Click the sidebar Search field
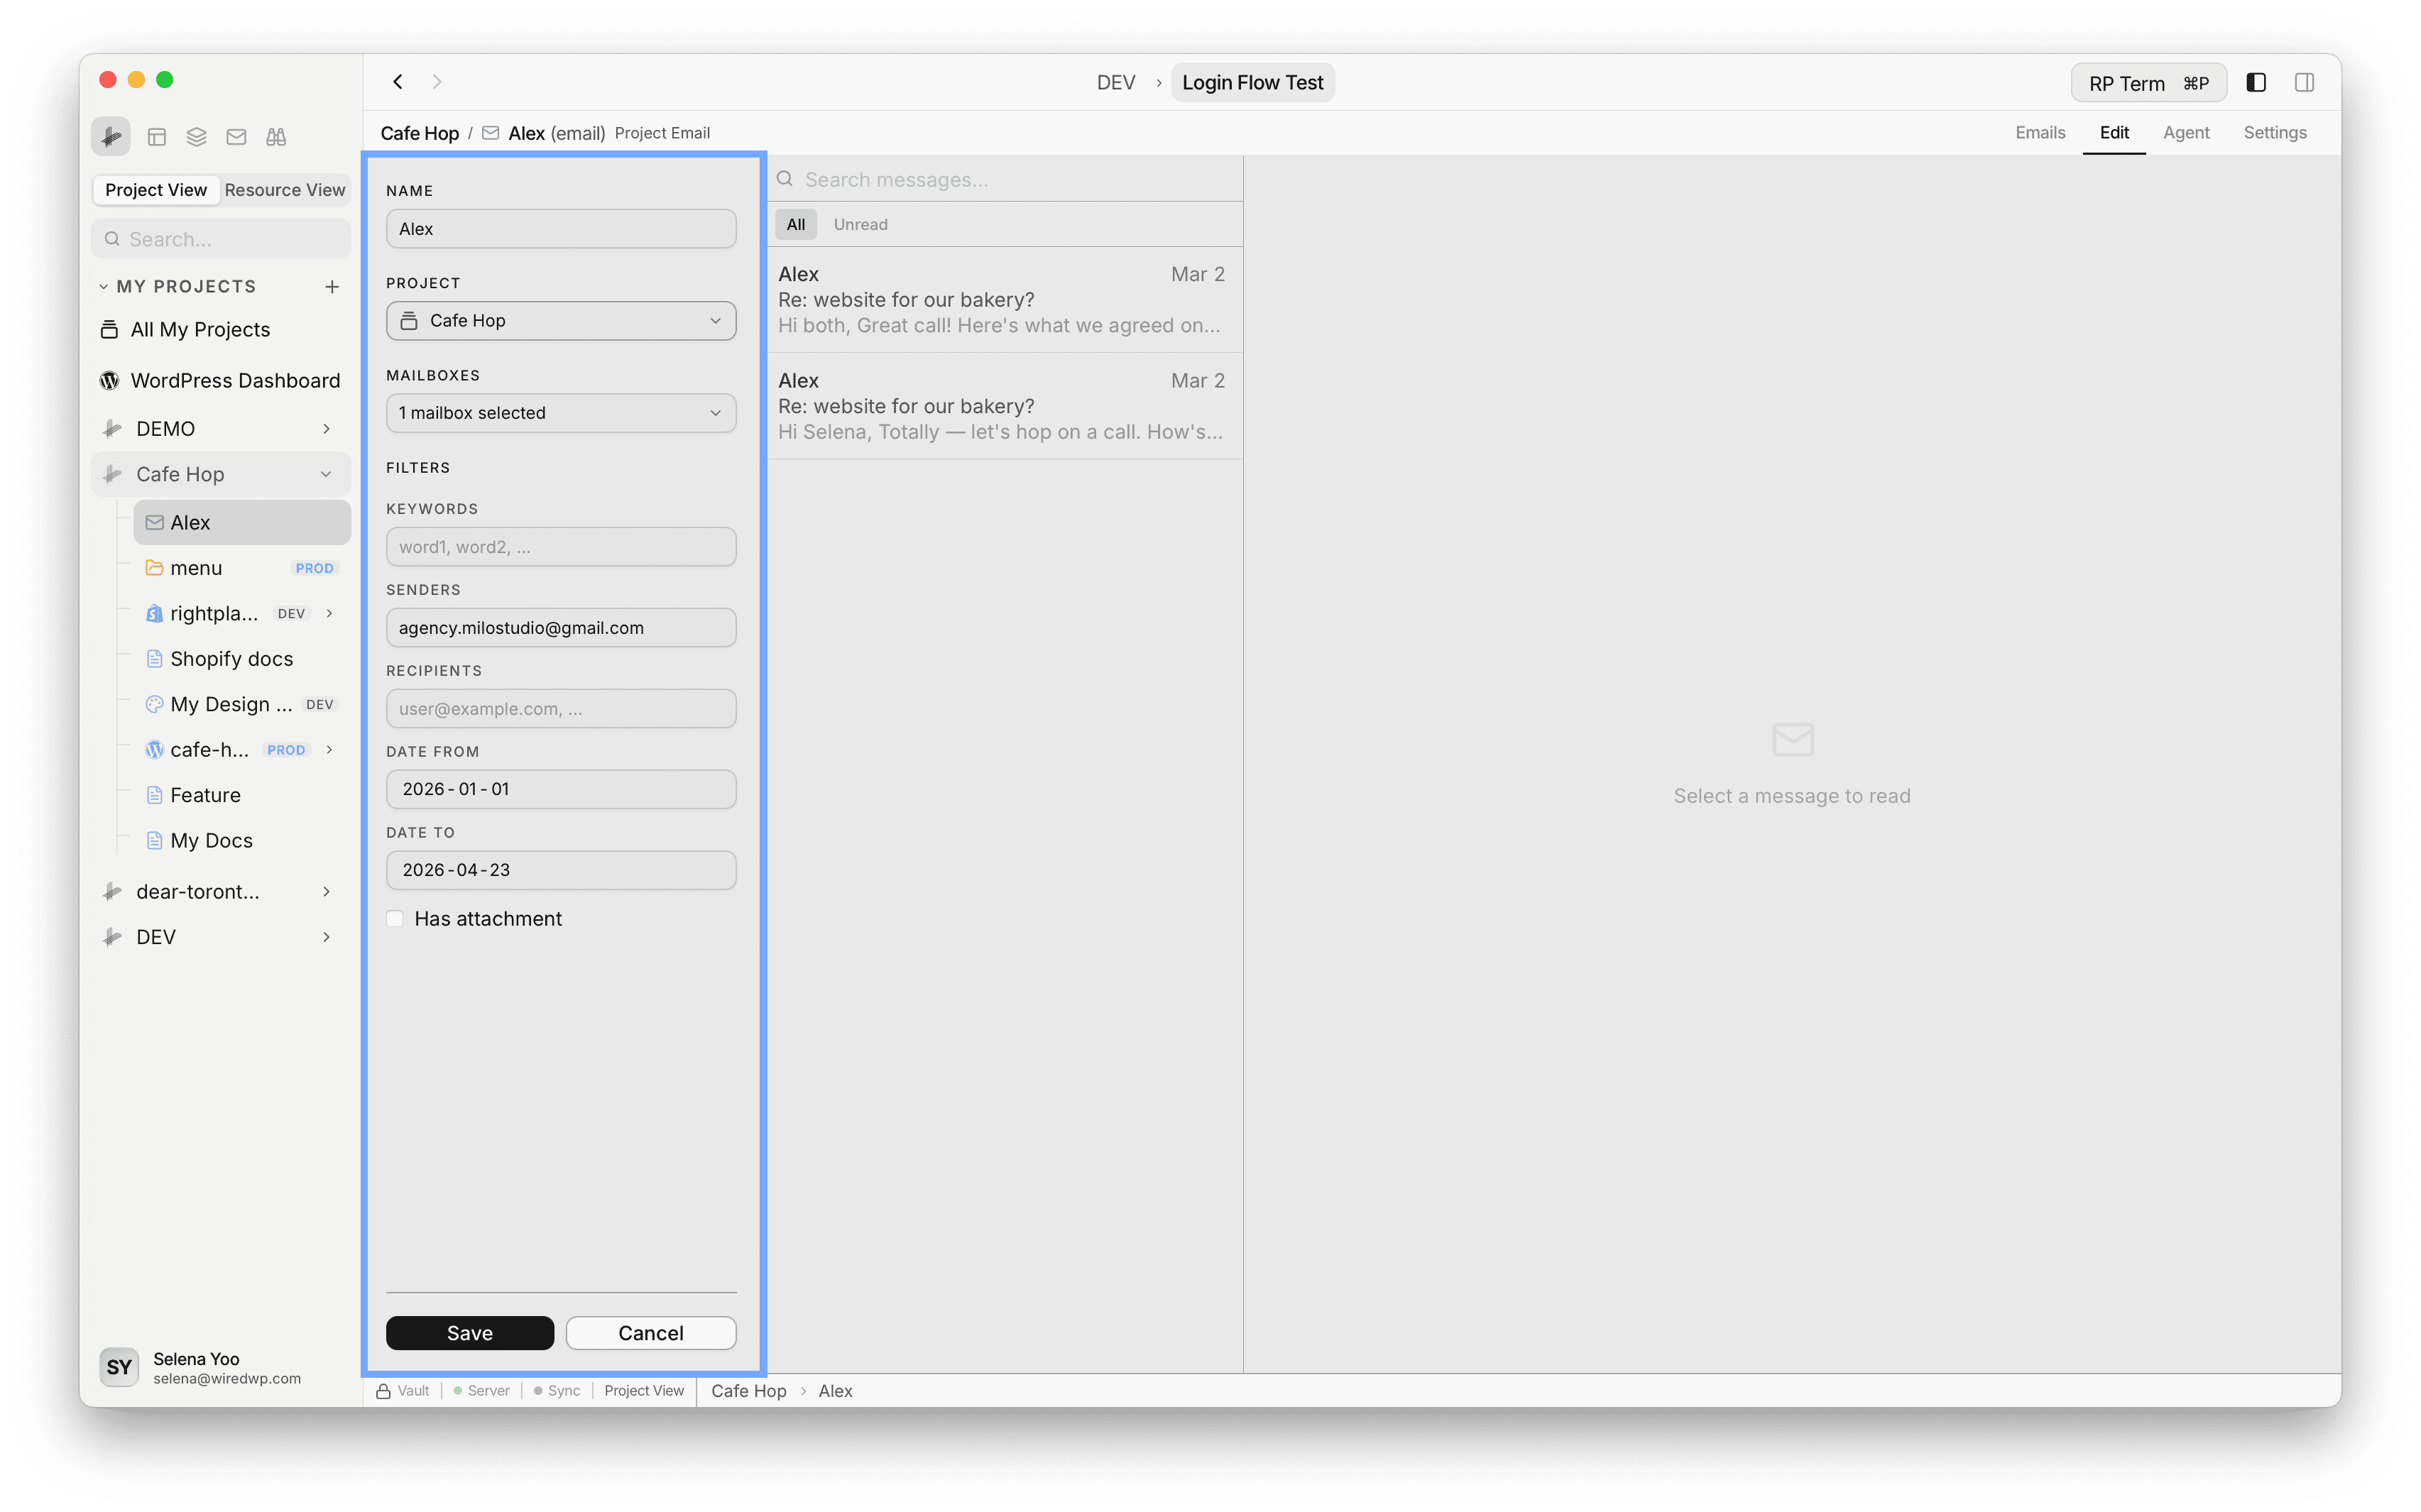Screen dimensions: 2421x1512 pyautogui.click(x=221, y=239)
